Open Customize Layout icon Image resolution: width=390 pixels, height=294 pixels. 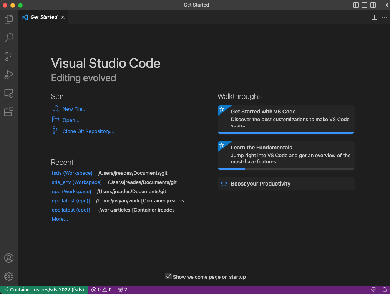pos(385,5)
